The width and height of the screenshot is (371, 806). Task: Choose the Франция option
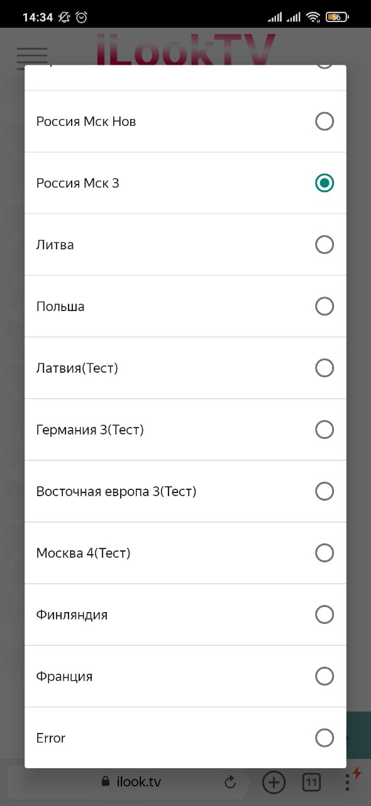point(185,677)
